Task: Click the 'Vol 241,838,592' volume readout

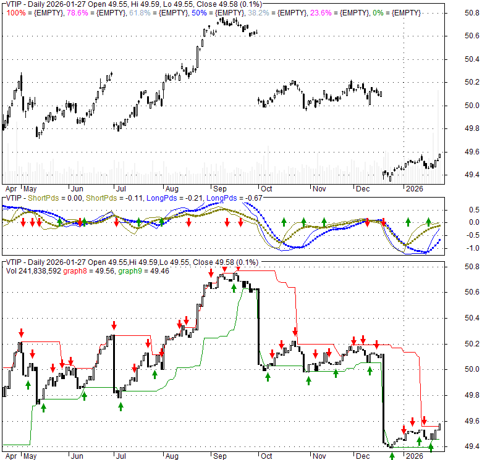Action: [x=33, y=271]
